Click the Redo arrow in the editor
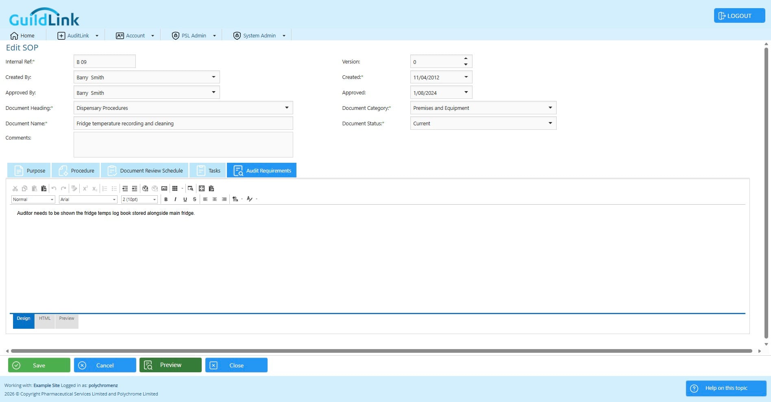The height and width of the screenshot is (402, 771). [63, 188]
